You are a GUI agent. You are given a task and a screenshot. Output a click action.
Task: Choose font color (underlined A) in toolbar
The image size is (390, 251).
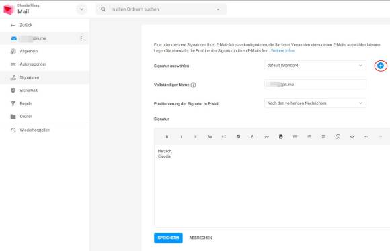click(x=252, y=136)
